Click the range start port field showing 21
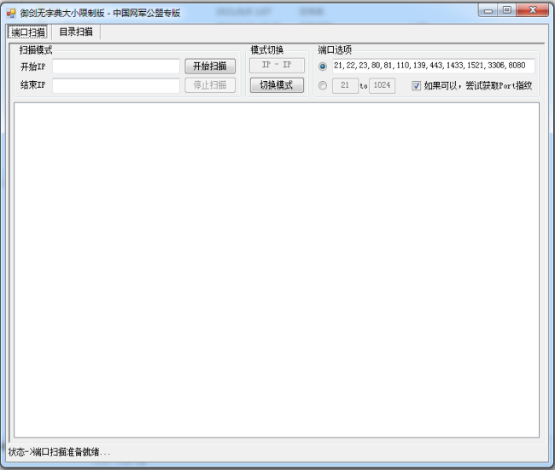Viewport: 555px width, 470px height. pyautogui.click(x=344, y=85)
